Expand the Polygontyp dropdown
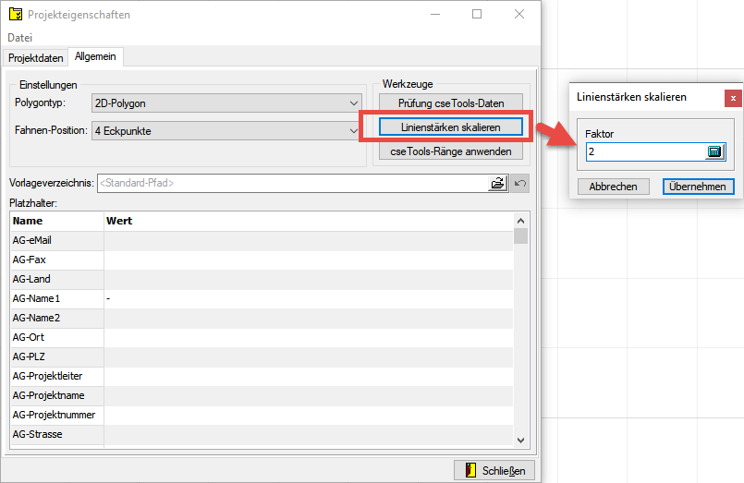744x483 pixels. click(353, 103)
